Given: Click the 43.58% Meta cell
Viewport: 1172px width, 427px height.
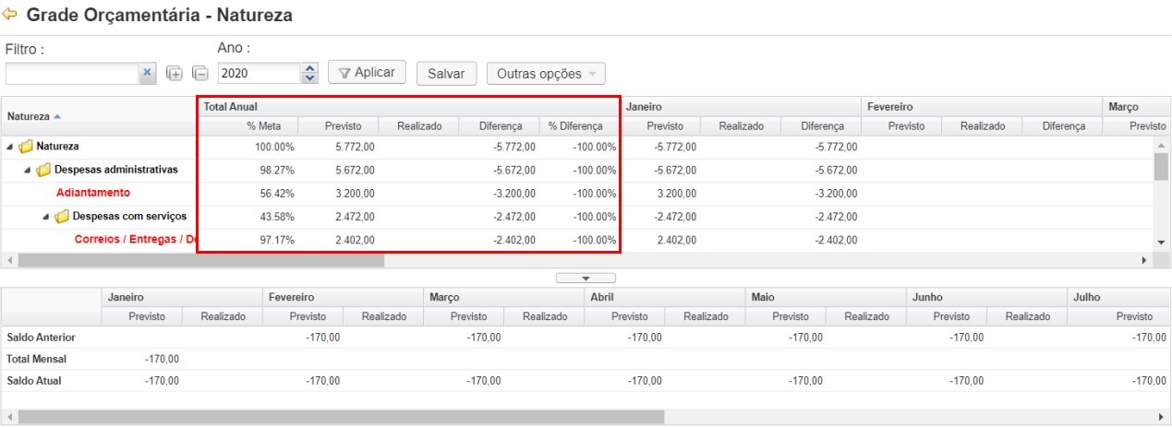Looking at the screenshot, I should [x=275, y=217].
